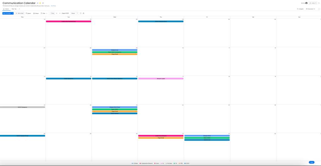Collapse the board header with the arrow button
Screen dimensions: 321x166
(x=319, y=9)
